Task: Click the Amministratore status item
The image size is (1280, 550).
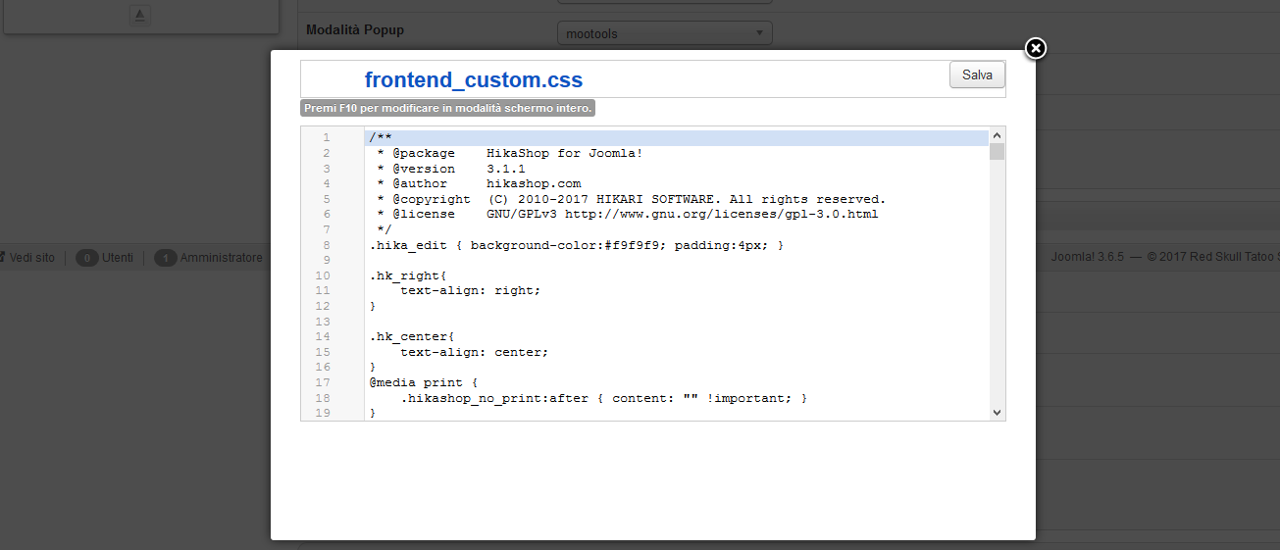Action: 208,258
